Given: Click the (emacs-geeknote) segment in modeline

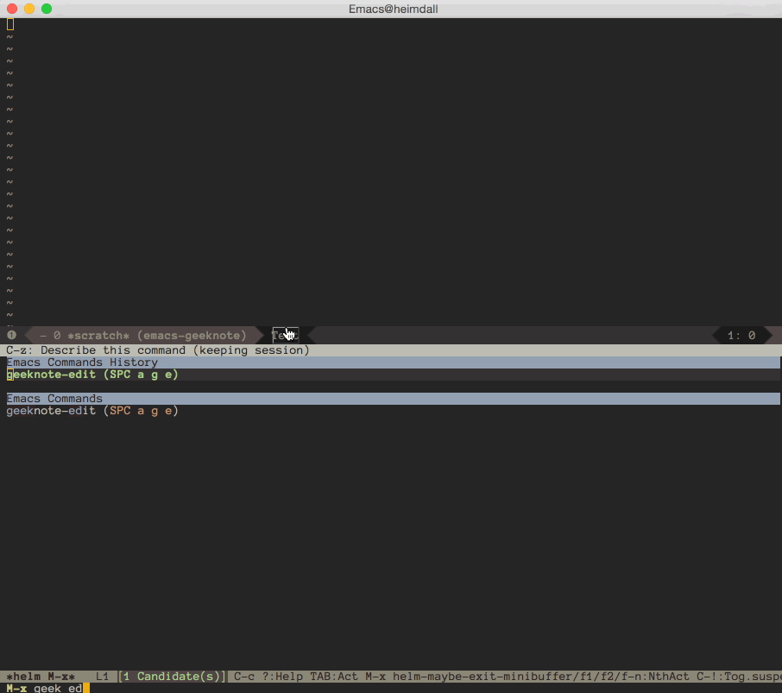Looking at the screenshot, I should [x=192, y=336].
